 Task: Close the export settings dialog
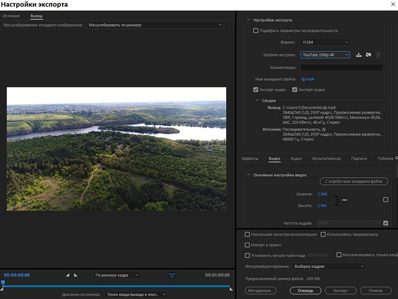[x=393, y=4]
